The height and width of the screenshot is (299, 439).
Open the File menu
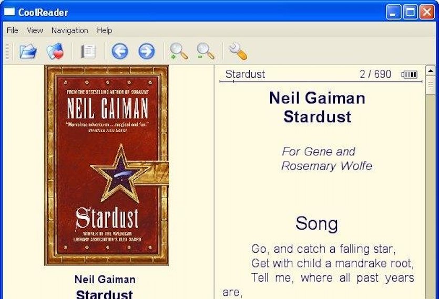point(12,30)
